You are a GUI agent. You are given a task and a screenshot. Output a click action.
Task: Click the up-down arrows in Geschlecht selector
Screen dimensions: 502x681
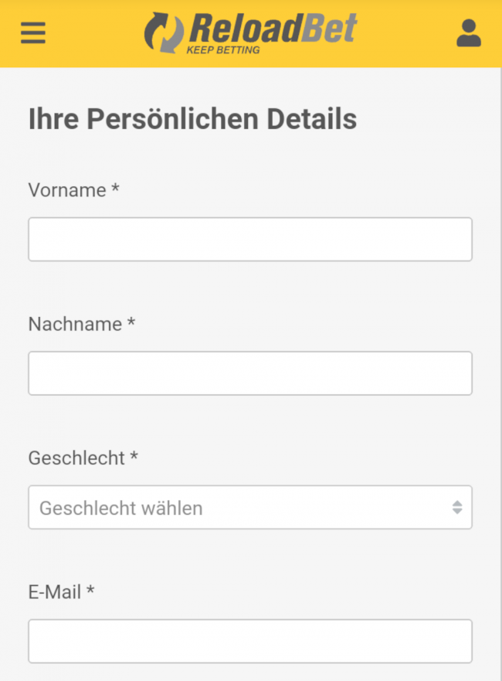(x=457, y=508)
